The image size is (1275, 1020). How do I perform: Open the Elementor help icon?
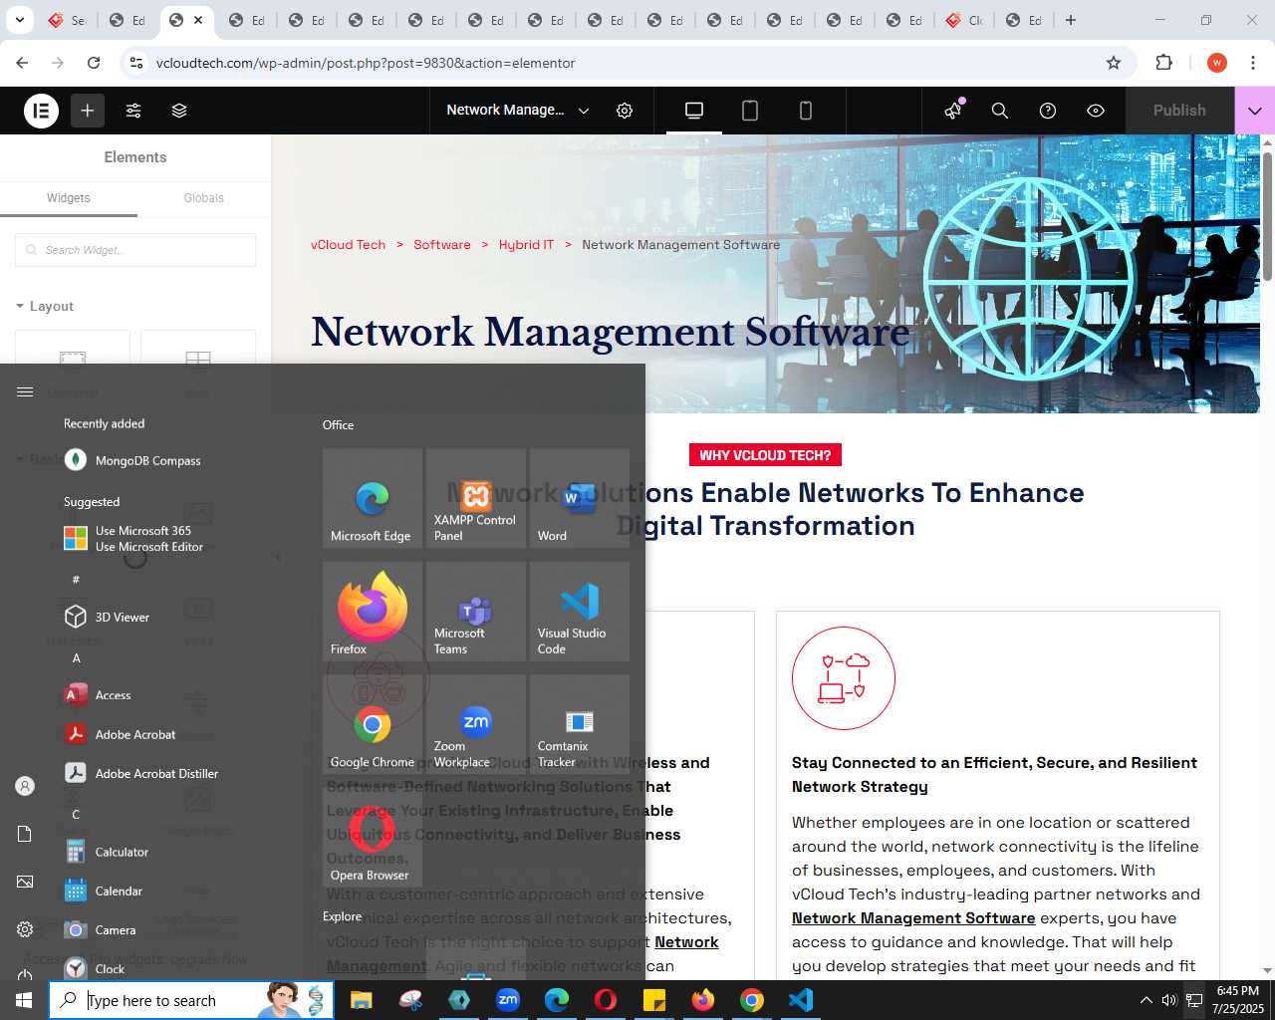pyautogui.click(x=1048, y=111)
